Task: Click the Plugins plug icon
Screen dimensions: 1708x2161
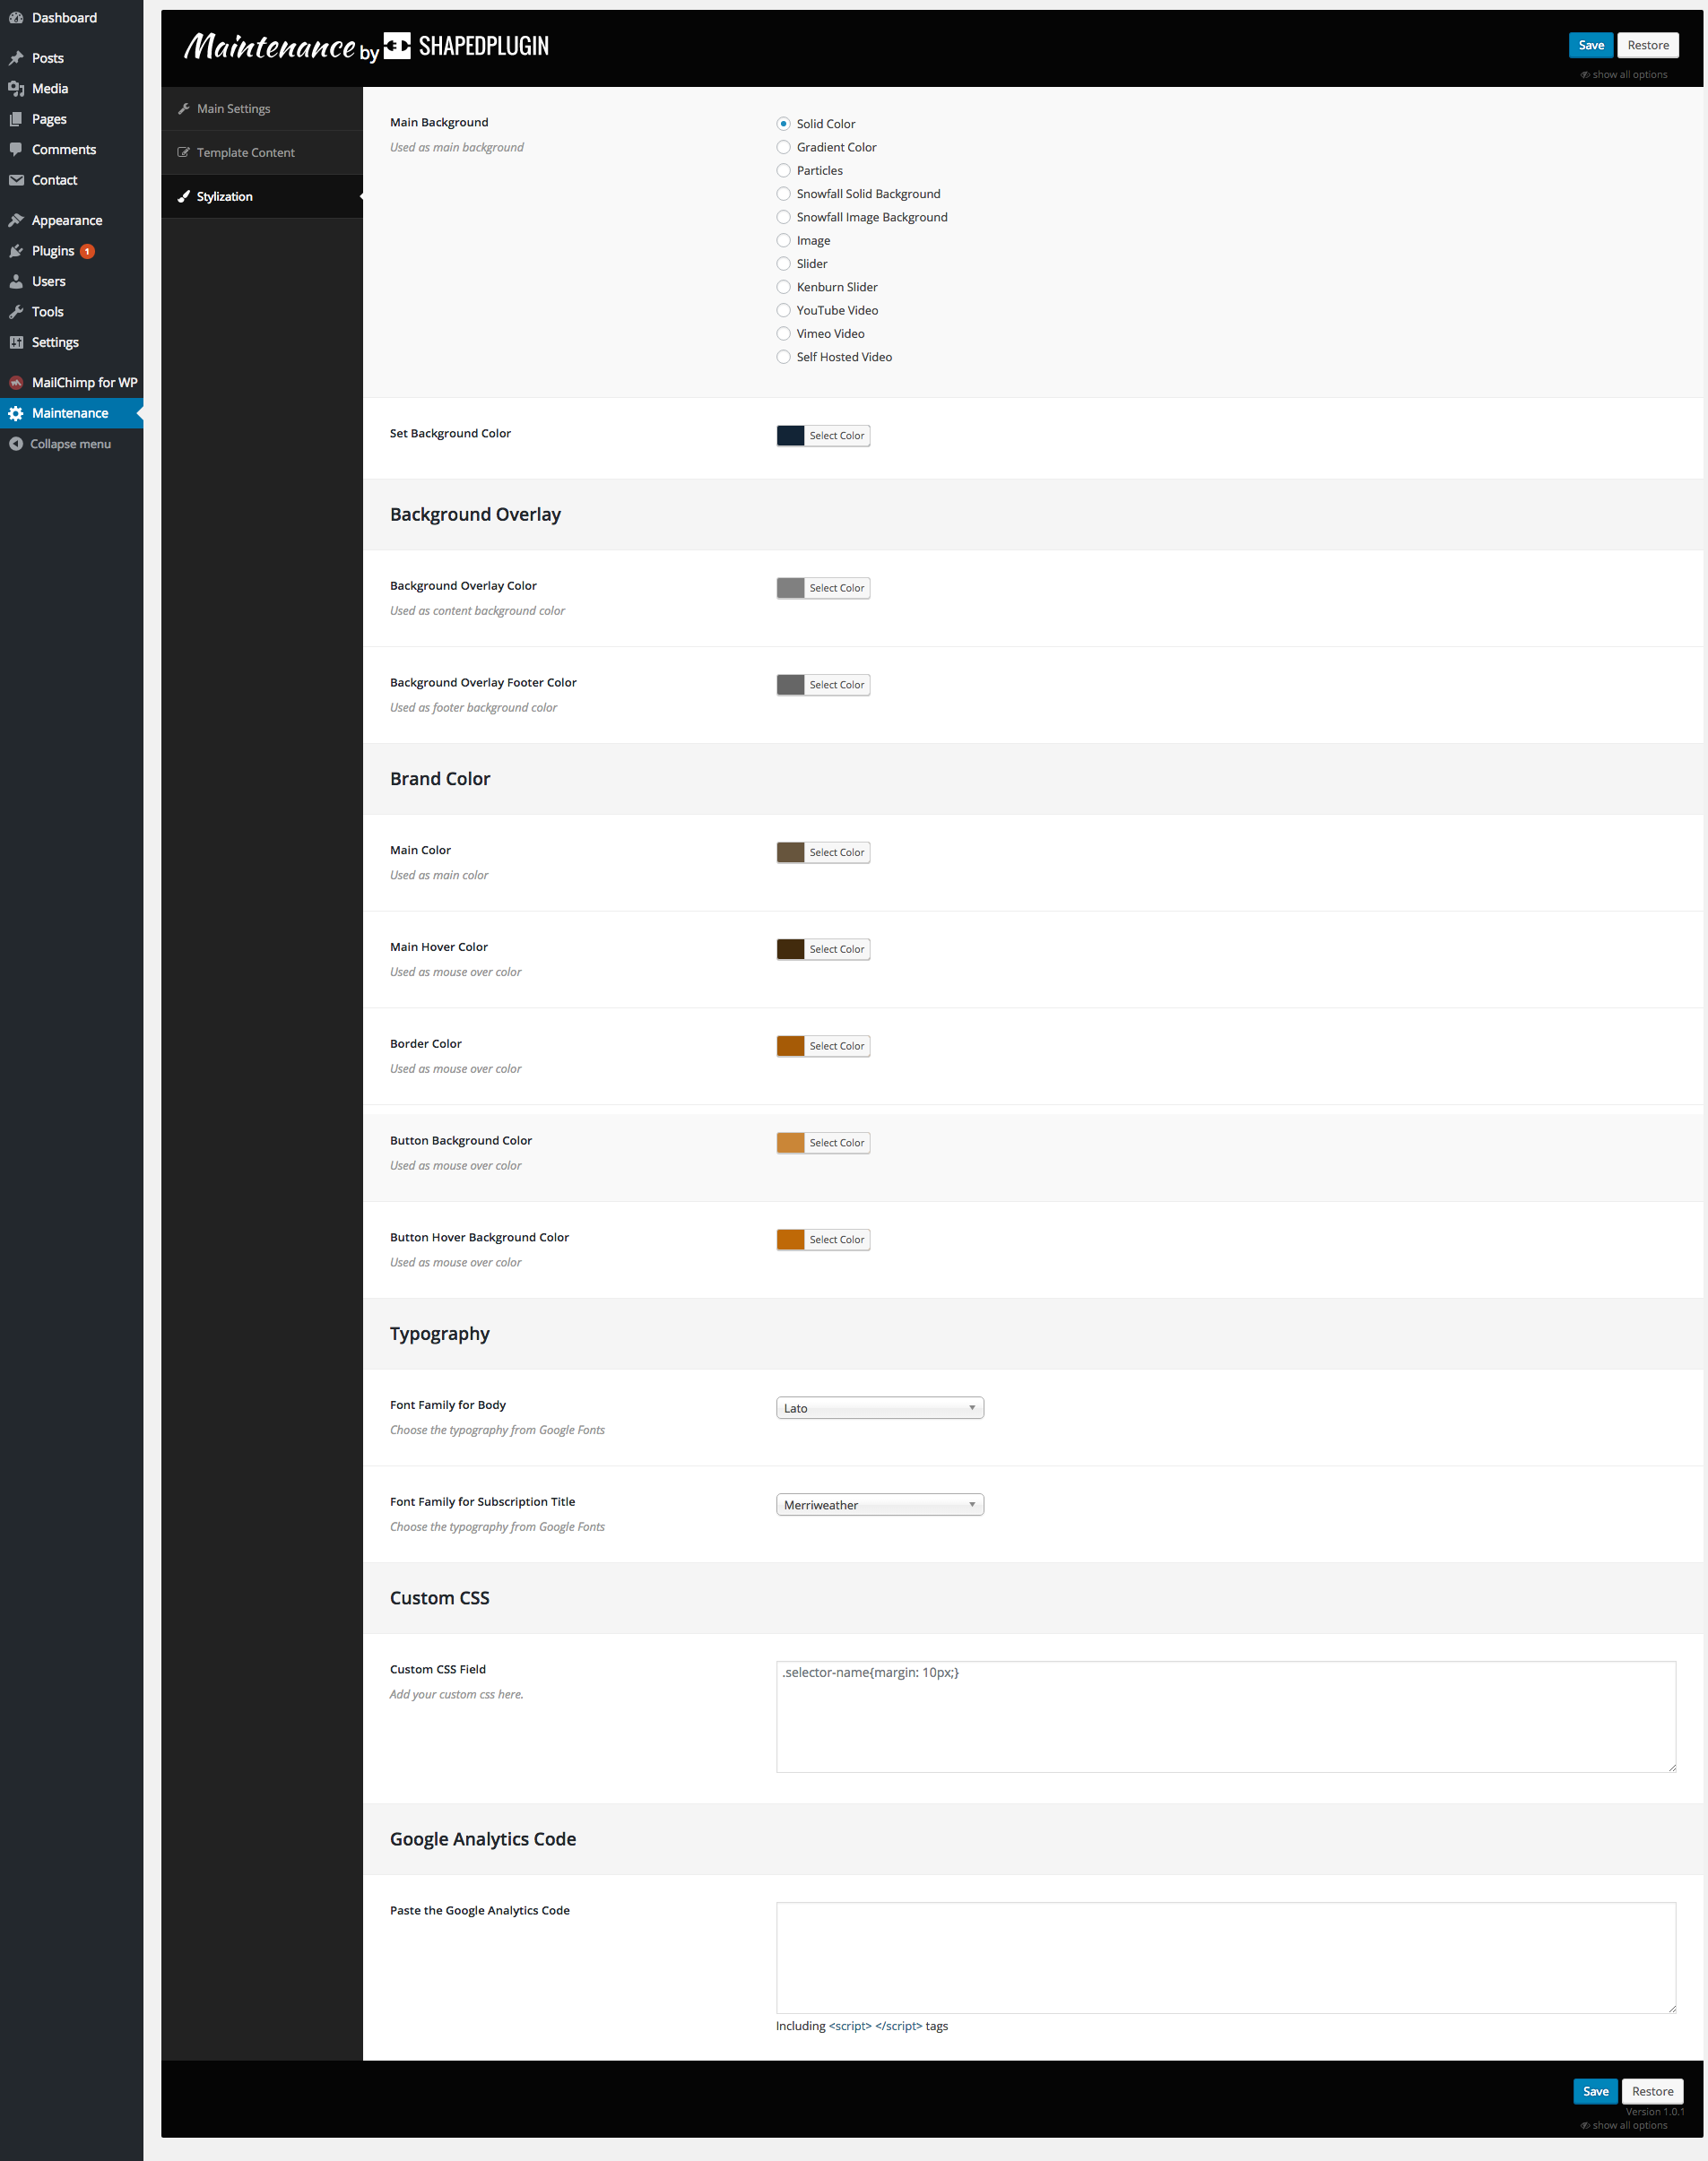Action: click(x=16, y=251)
